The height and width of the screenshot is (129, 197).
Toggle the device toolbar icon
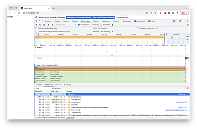40,21
